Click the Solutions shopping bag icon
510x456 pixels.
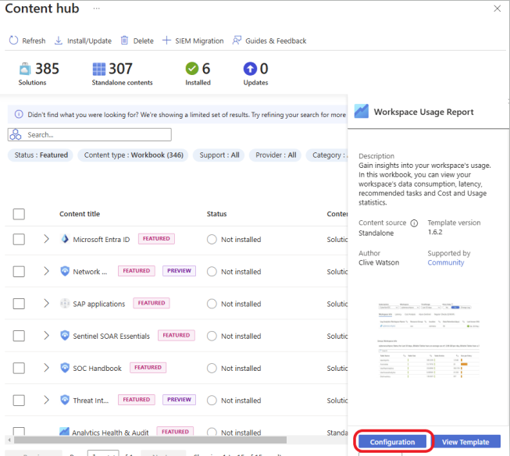coord(25,69)
